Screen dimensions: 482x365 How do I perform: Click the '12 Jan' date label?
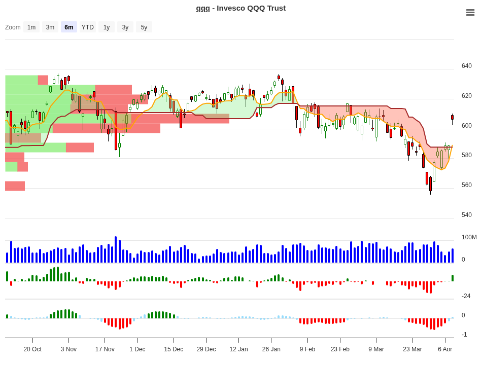click(238, 349)
